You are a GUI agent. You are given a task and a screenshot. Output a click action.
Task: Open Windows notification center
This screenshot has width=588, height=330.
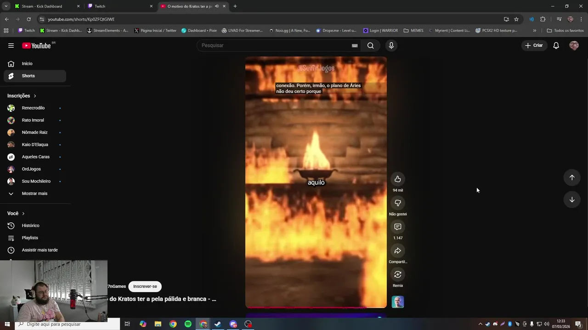point(578,324)
